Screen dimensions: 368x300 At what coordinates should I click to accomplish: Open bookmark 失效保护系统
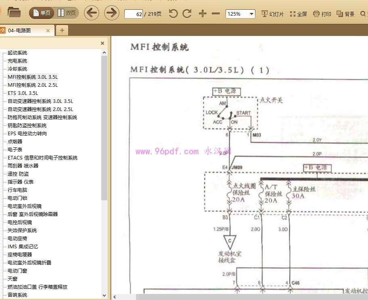pos(22,230)
